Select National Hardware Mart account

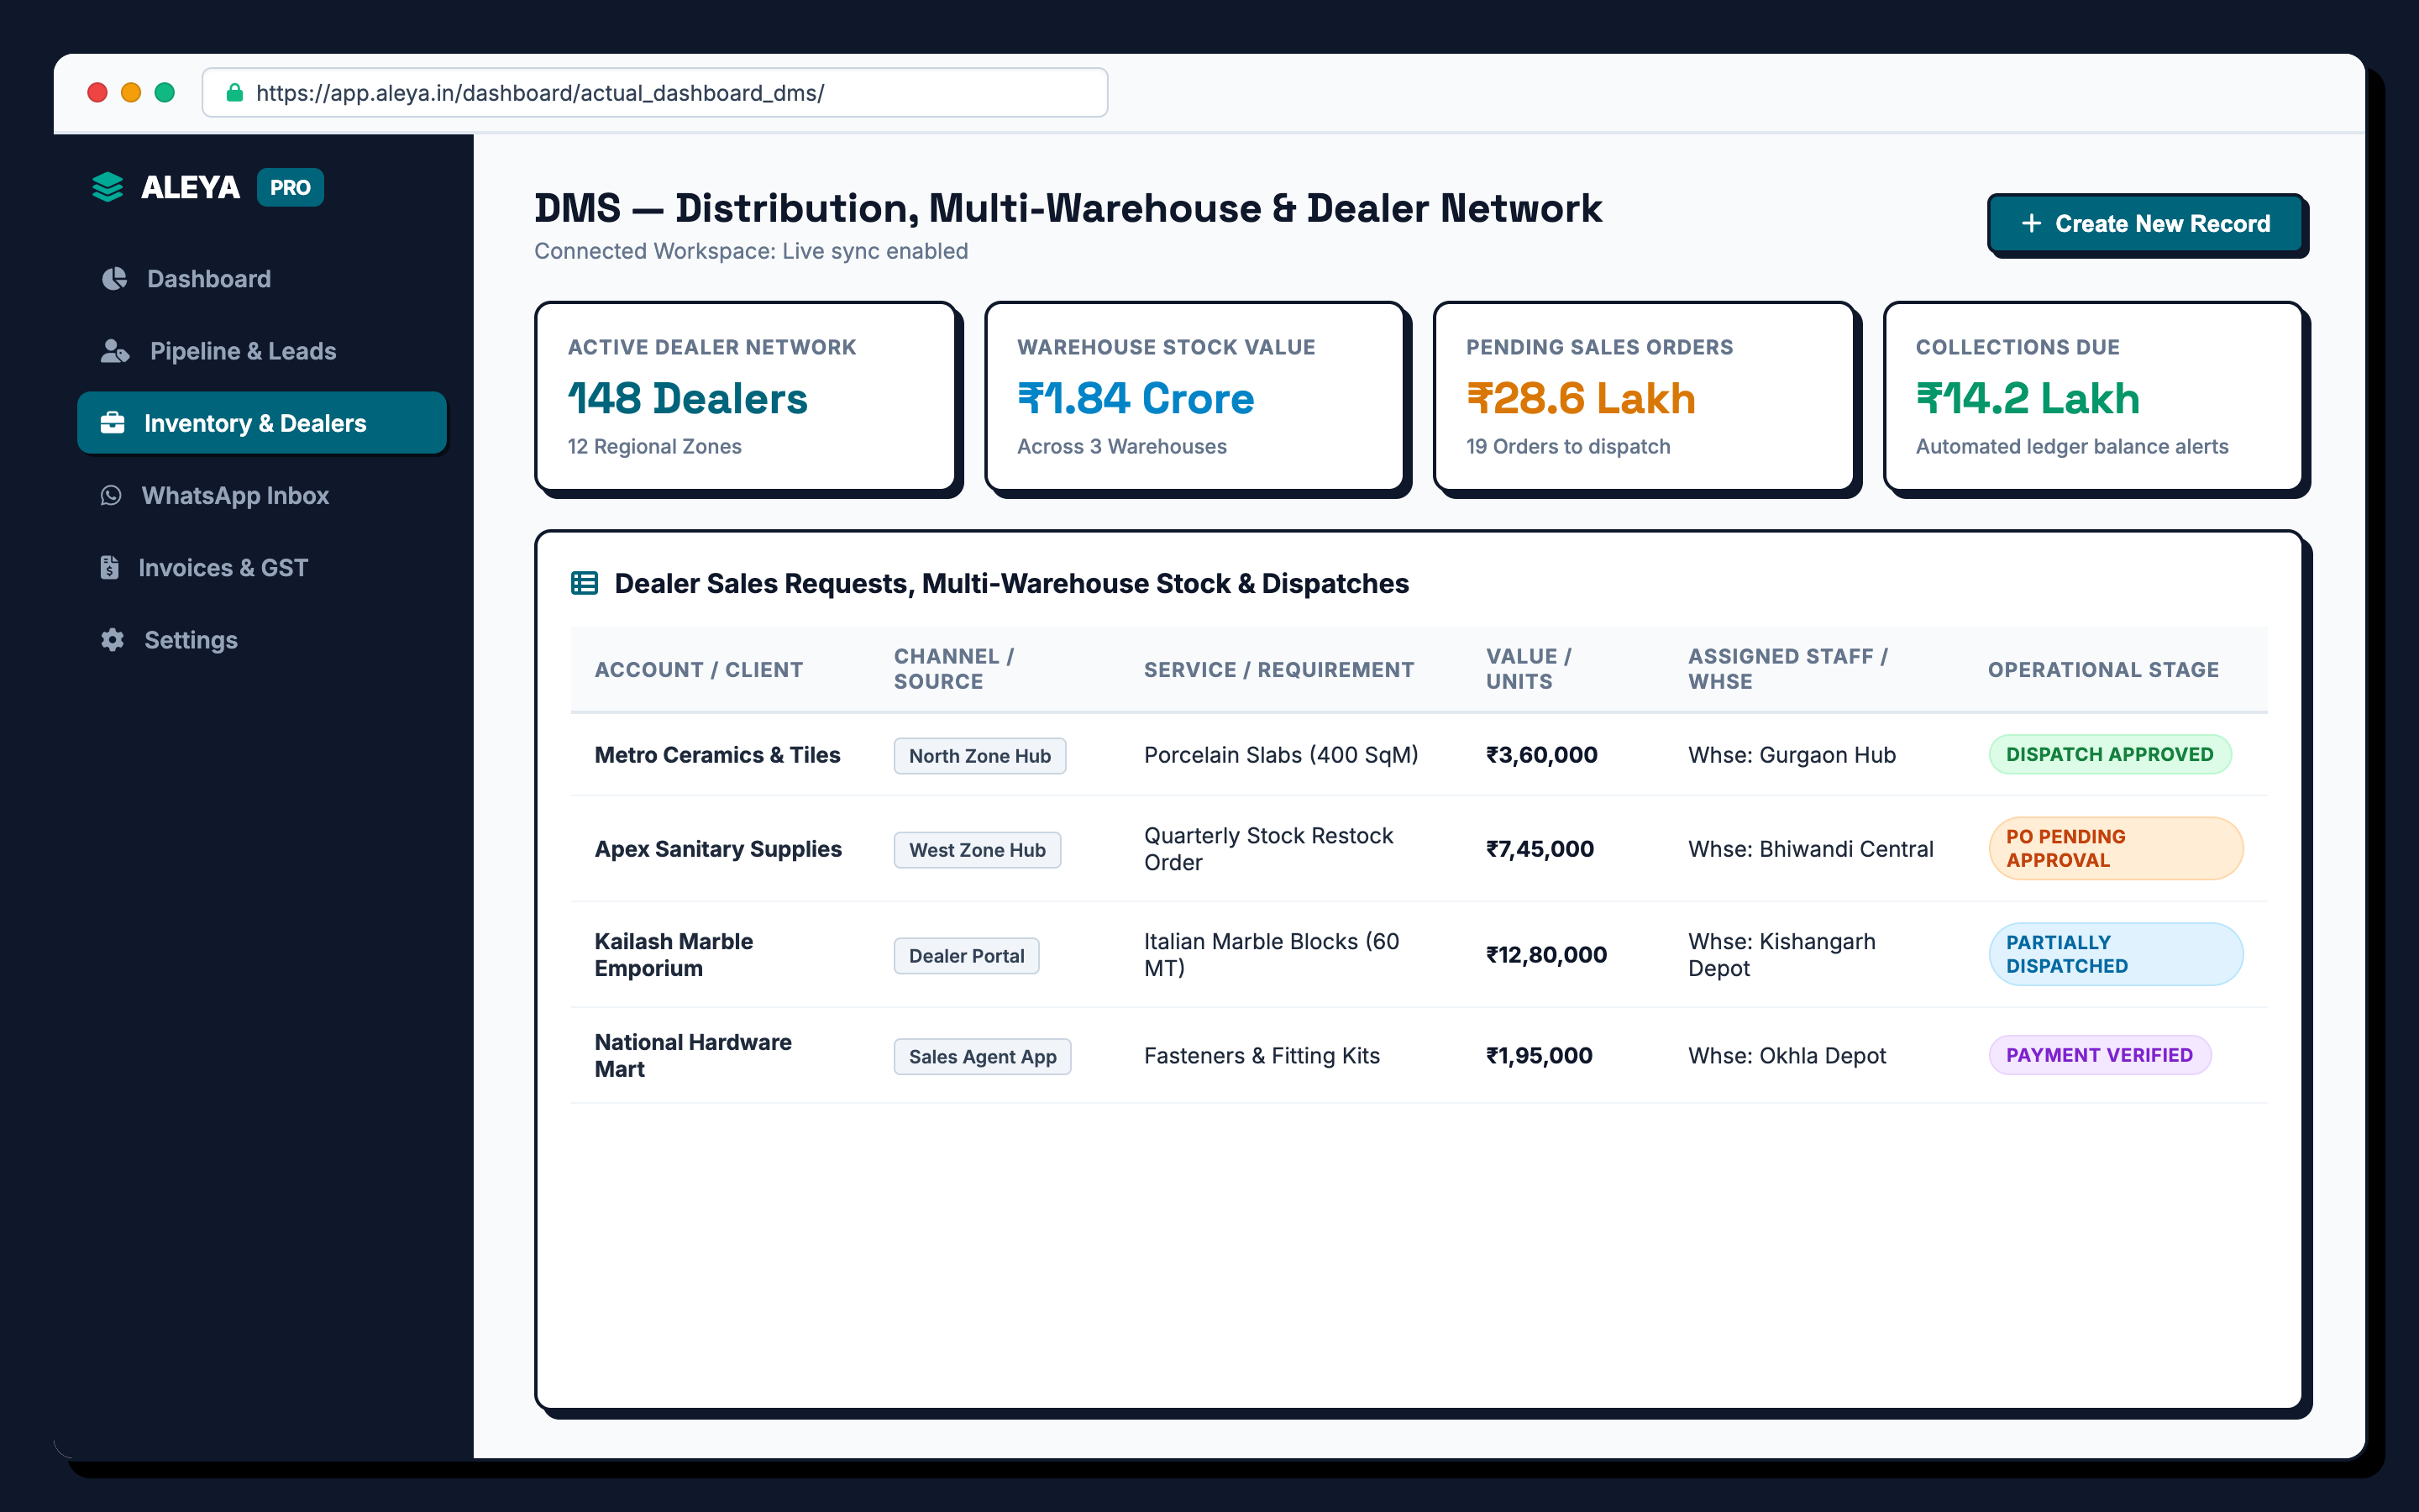693,1056
